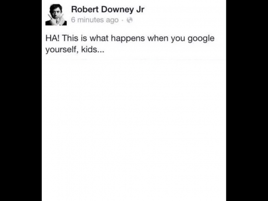
Task: Click the word 'google' in the post
Action: [201, 38]
